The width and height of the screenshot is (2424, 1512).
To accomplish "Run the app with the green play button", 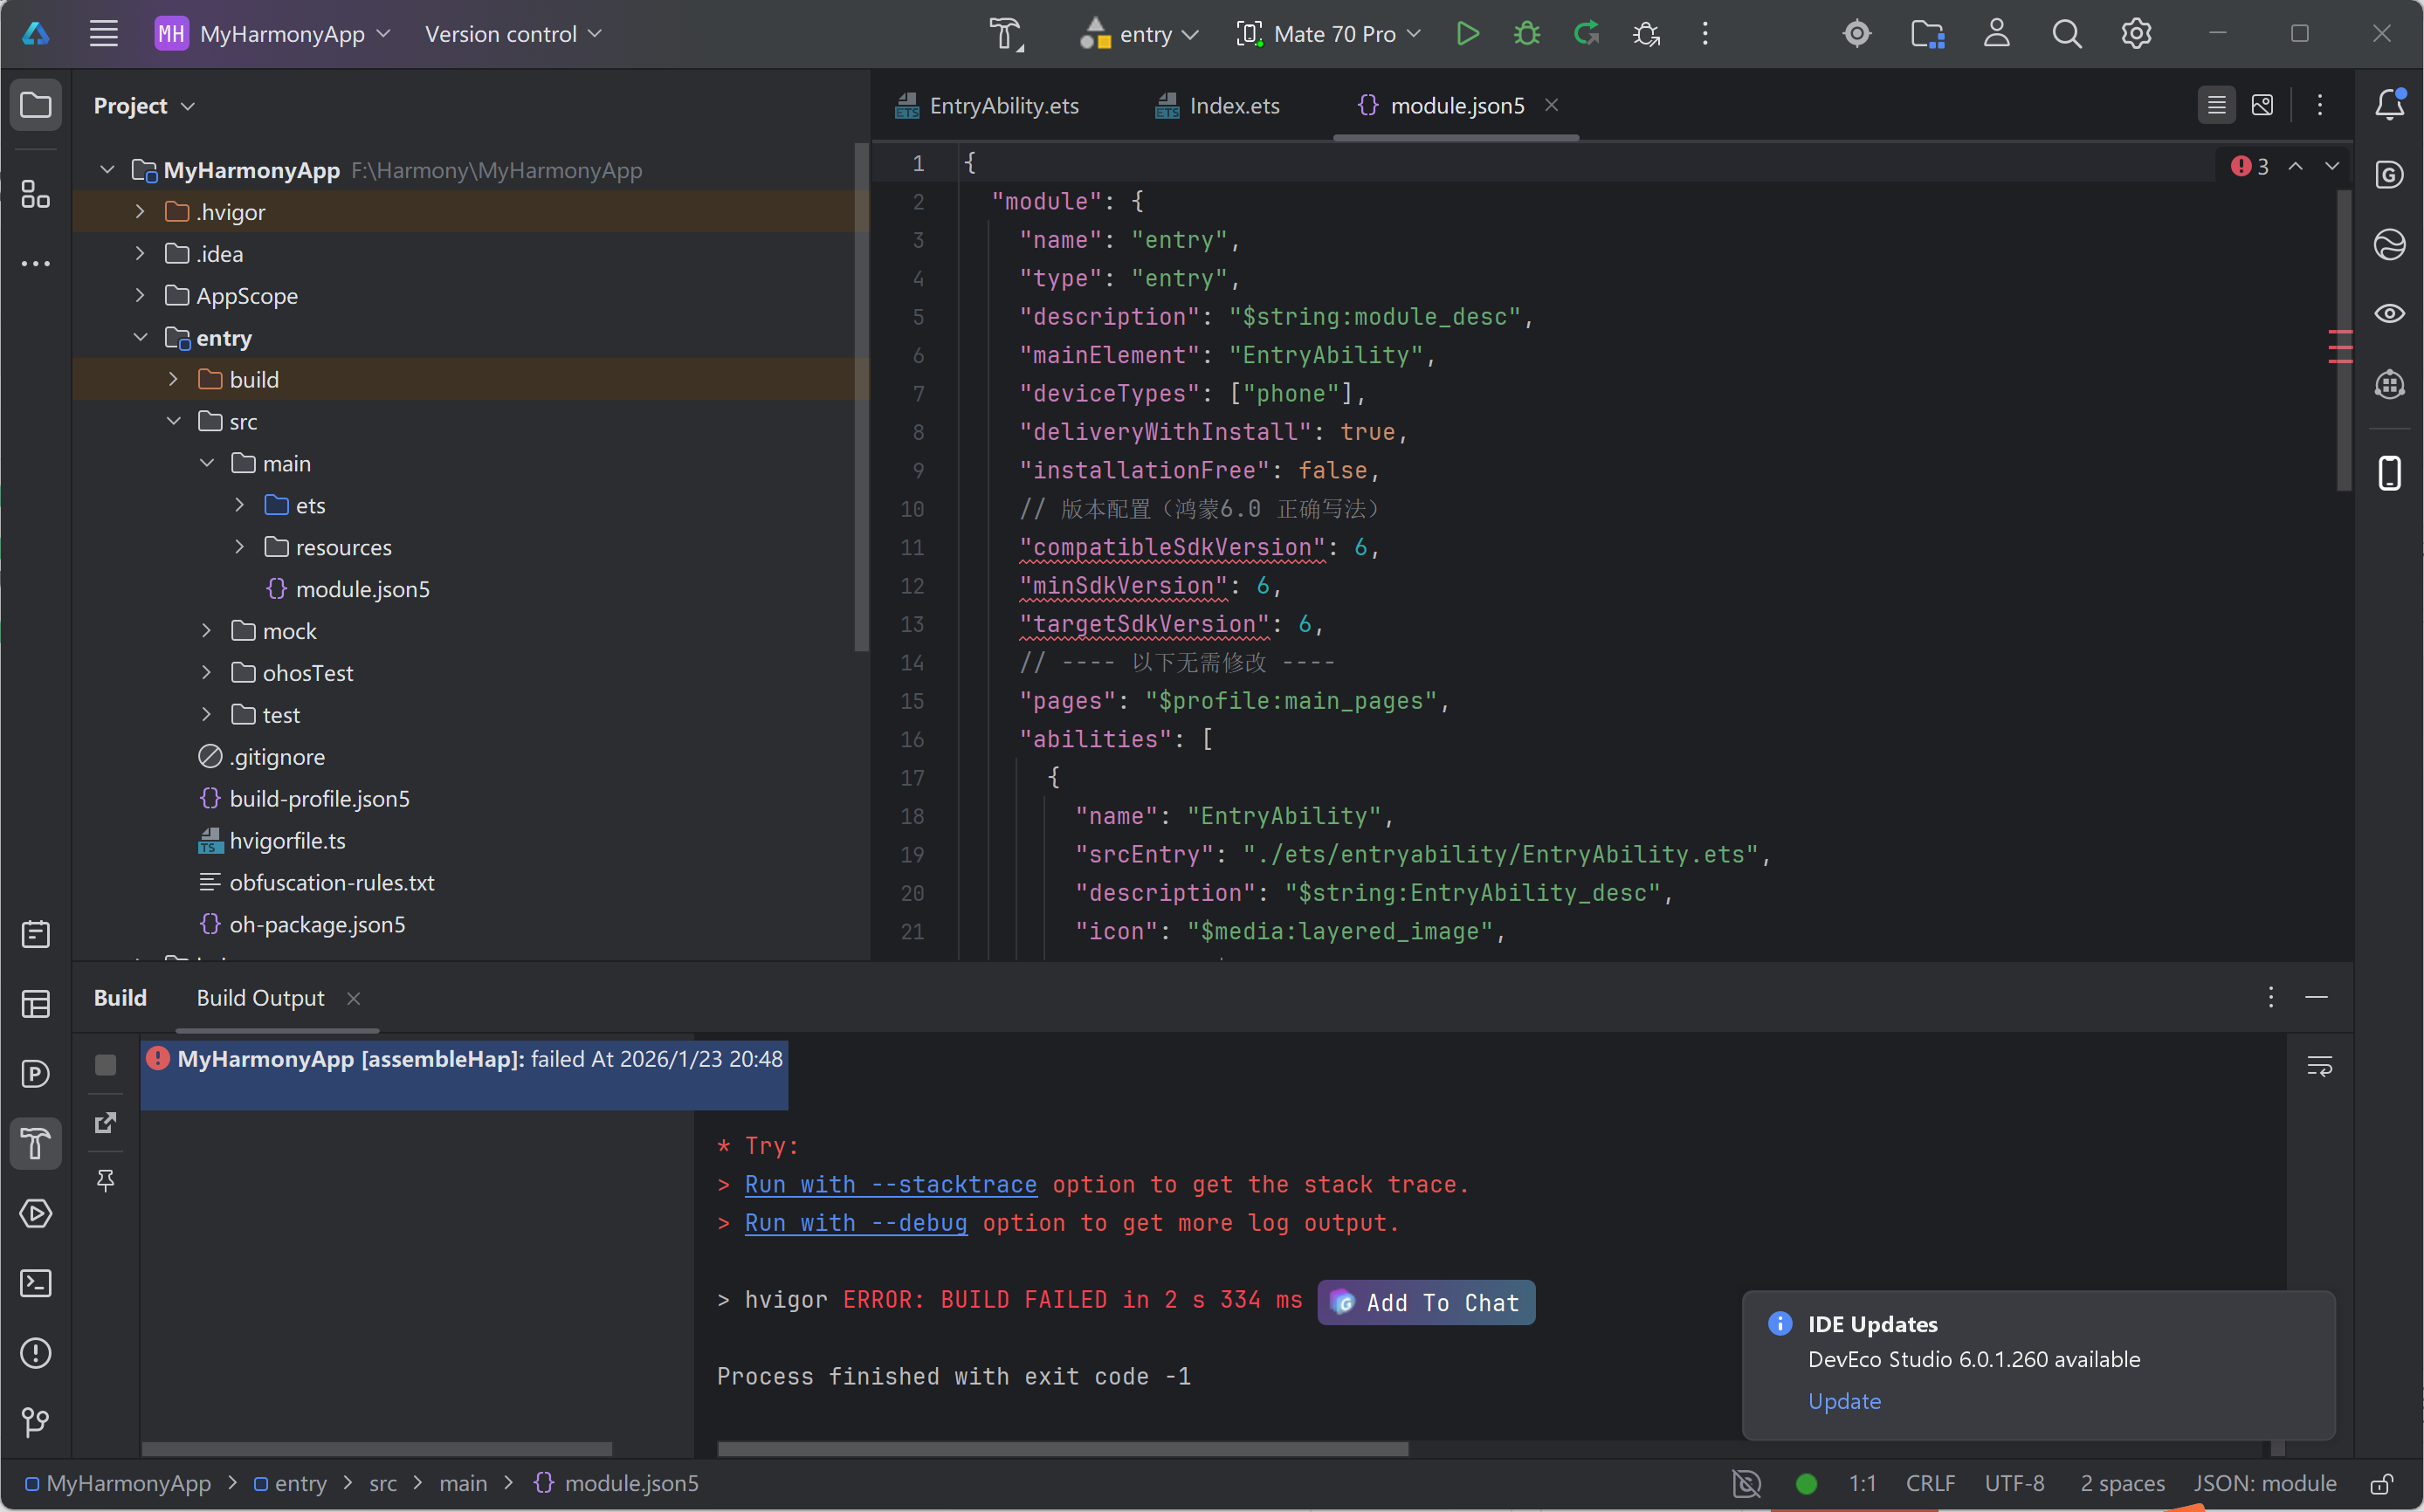I will [x=1467, y=34].
